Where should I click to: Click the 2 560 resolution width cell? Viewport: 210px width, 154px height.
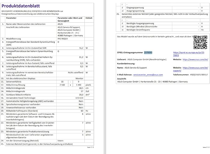62,85
